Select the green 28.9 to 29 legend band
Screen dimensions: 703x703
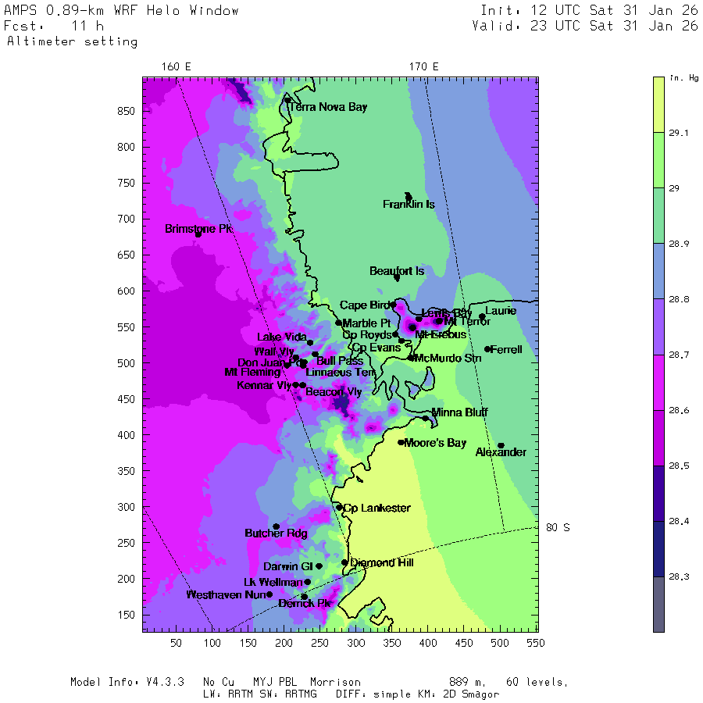click(658, 216)
